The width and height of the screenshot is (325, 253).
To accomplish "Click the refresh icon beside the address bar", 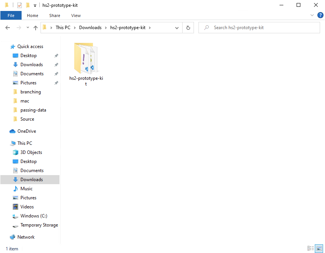I will [x=188, y=28].
